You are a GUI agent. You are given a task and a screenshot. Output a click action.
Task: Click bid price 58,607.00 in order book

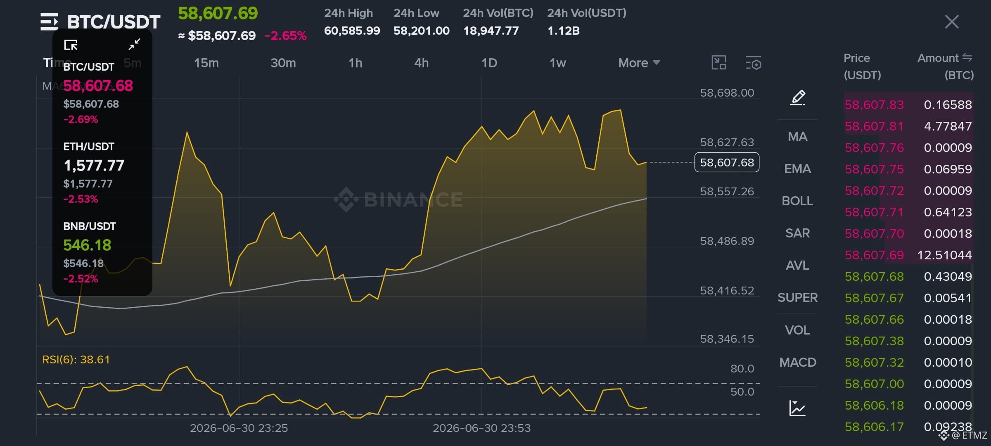pyautogui.click(x=874, y=384)
